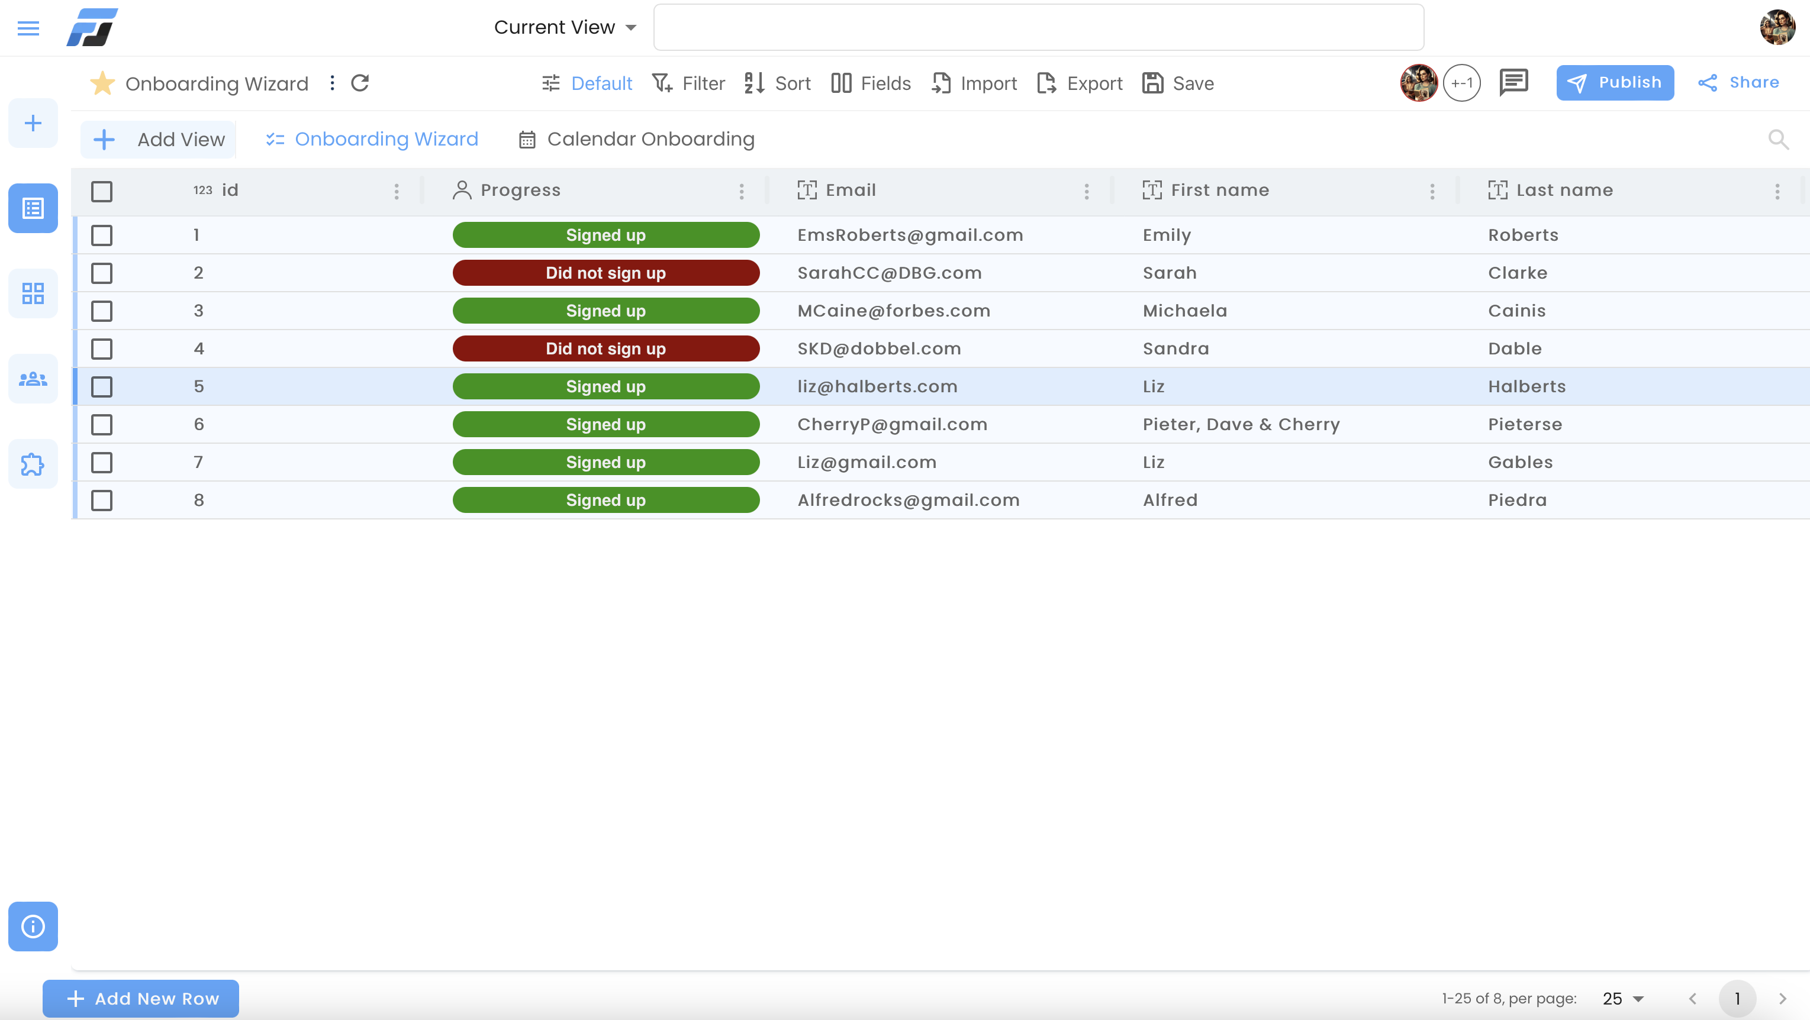Check the row 6 Pieterse checkbox
1810x1020 pixels.
102,425
